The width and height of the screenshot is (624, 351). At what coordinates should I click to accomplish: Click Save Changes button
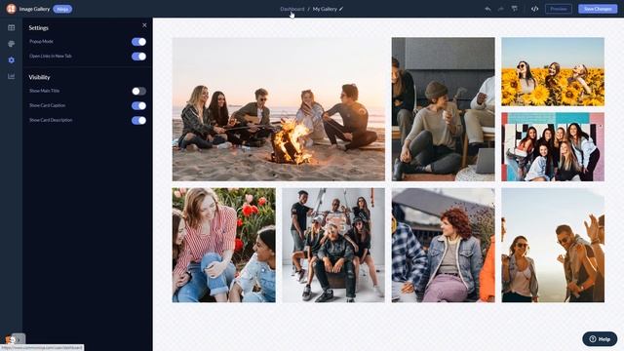tap(598, 9)
